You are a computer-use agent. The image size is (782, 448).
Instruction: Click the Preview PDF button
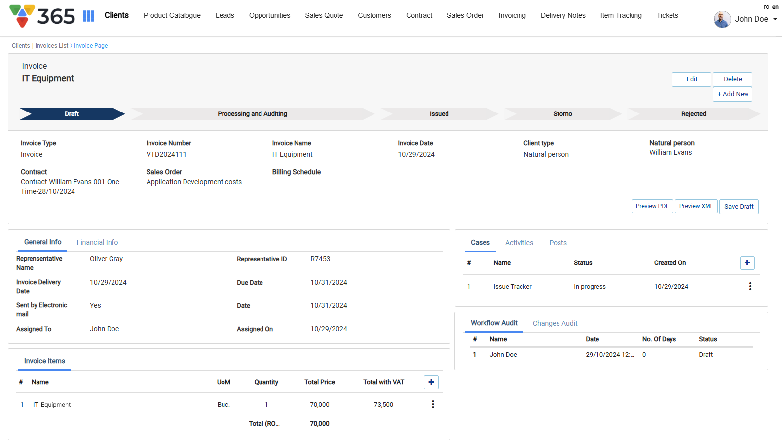pos(652,206)
